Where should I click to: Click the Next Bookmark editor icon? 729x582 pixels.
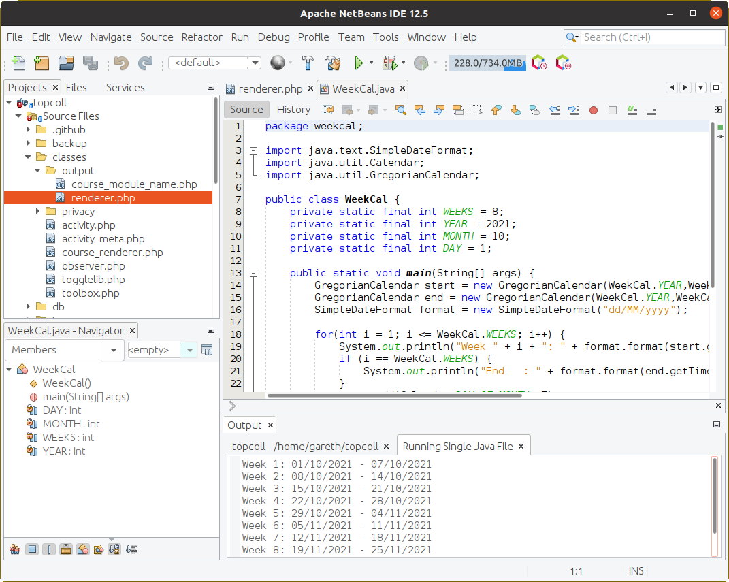(515, 110)
